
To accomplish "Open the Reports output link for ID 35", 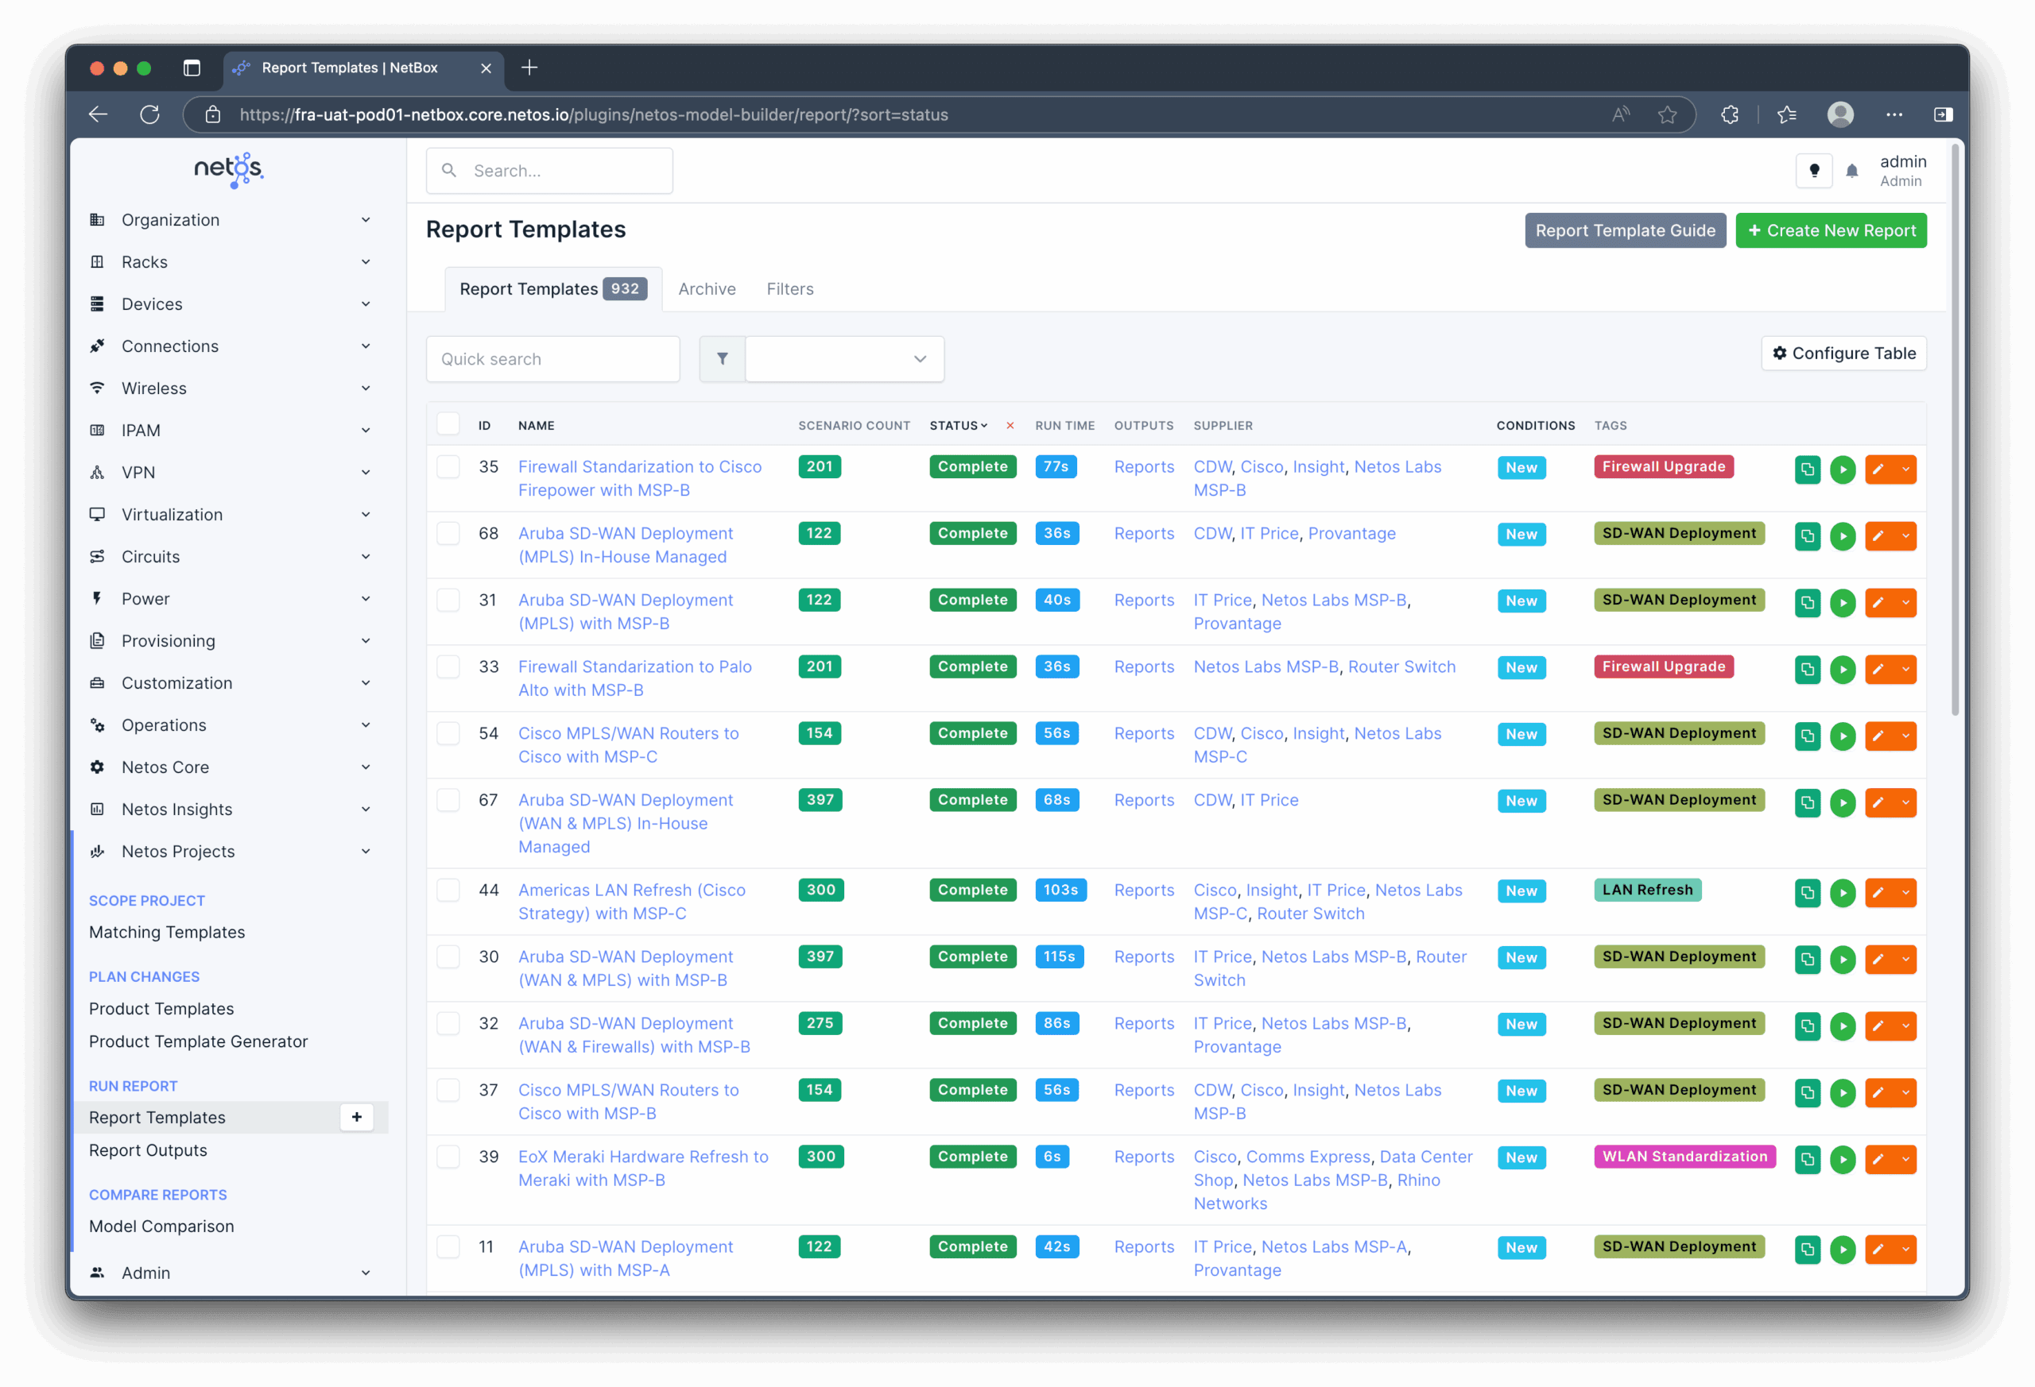I will [1144, 466].
